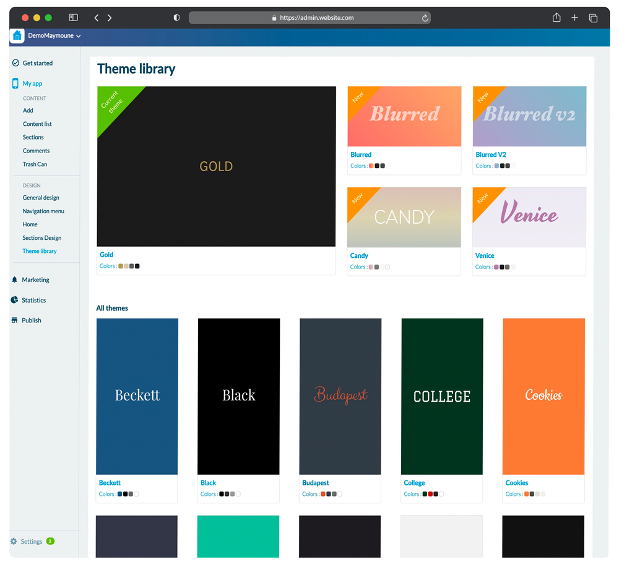
Task: Click the Blurred V2 theme preview
Action: 529,116
